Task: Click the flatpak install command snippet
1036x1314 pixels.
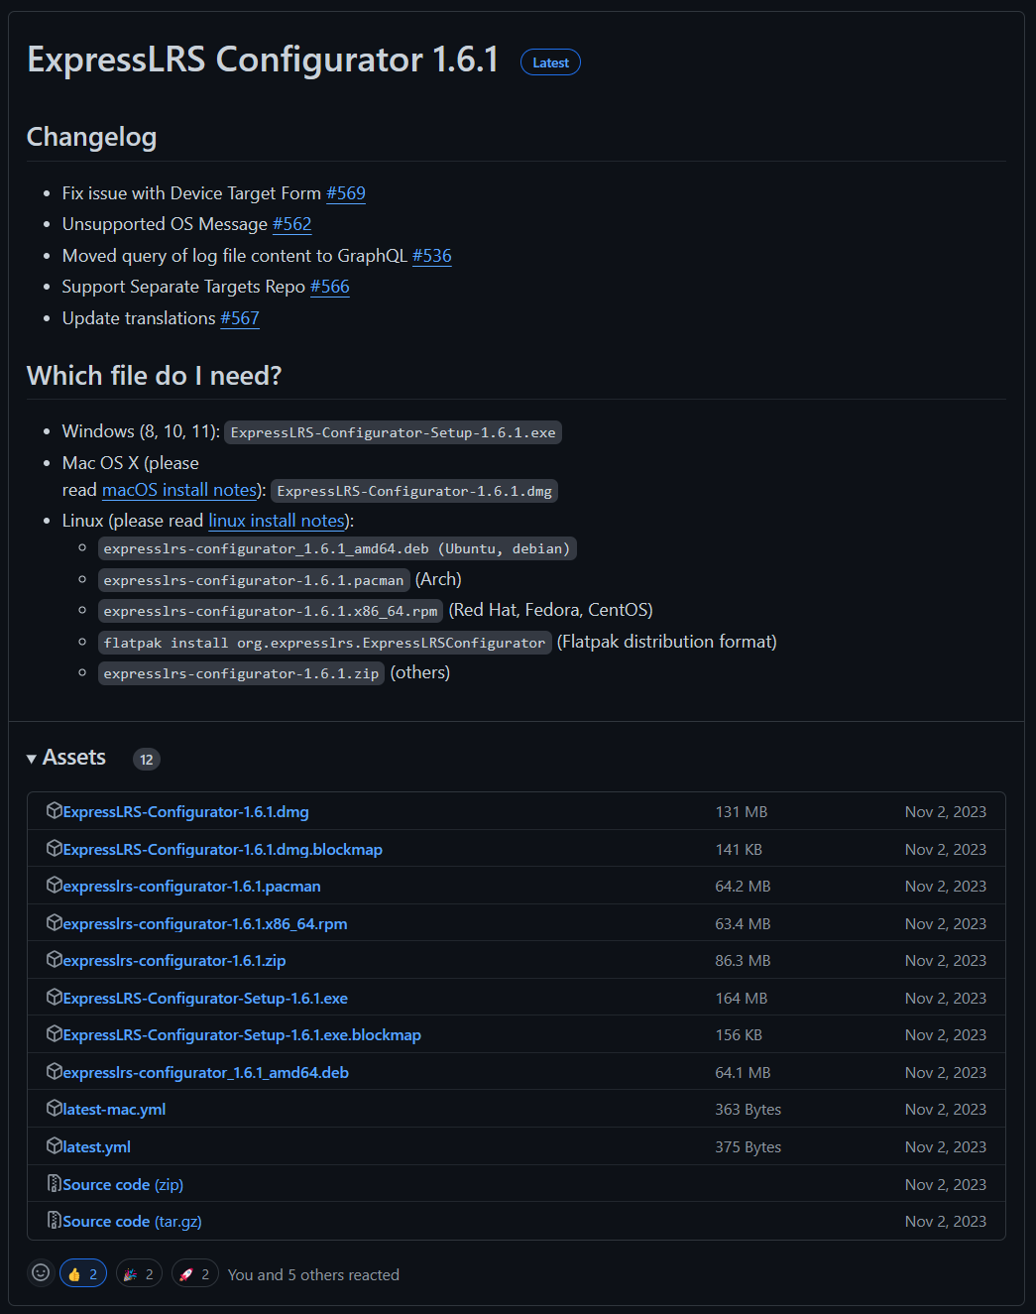Action: 324,643
